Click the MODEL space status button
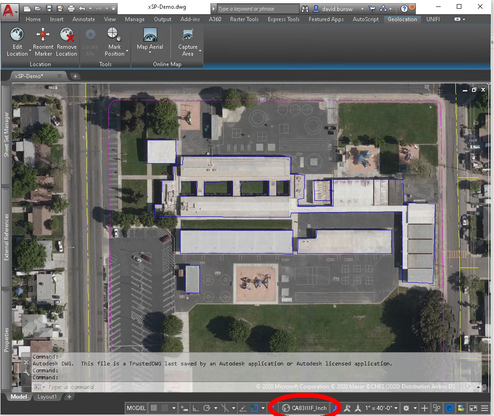The image size is (494, 416). 136,408
